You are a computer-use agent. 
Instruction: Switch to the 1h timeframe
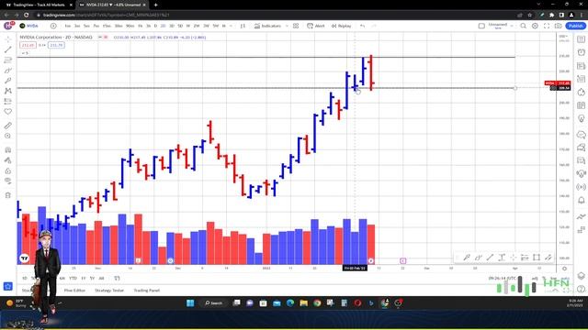140,26
